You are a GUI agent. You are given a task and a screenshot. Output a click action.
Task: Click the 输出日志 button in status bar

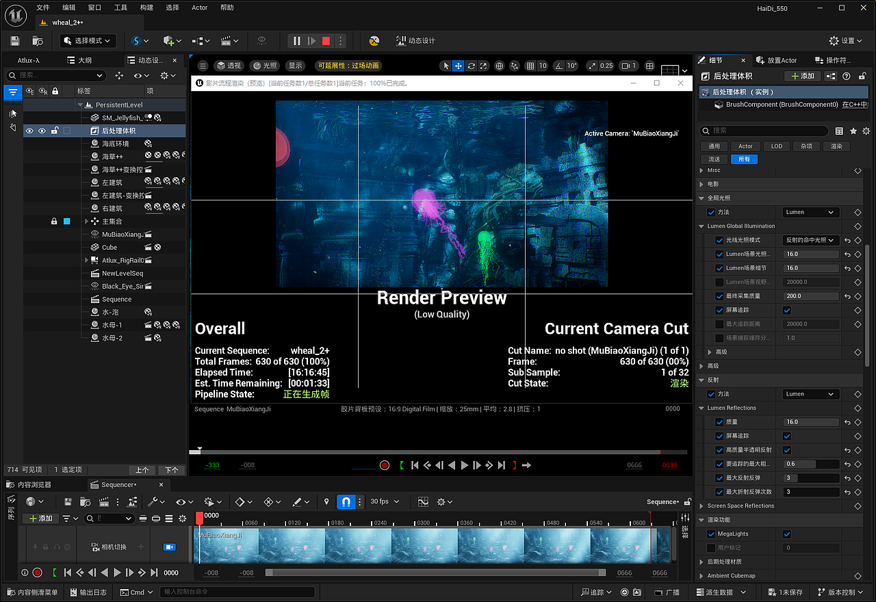coord(88,592)
